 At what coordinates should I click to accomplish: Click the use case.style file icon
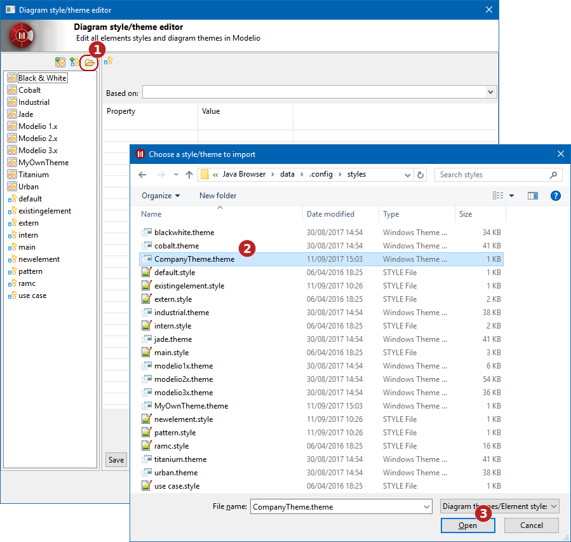(146, 486)
